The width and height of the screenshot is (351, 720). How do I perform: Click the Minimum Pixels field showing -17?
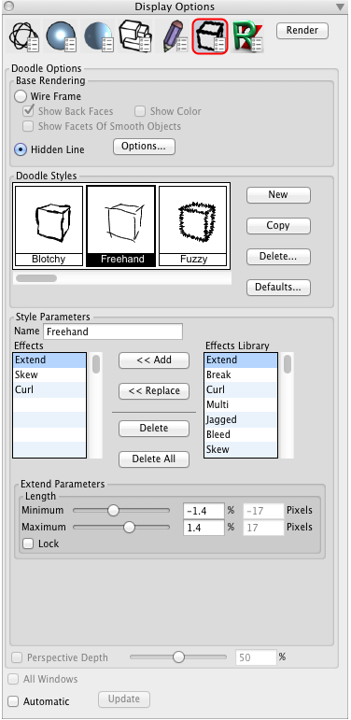click(x=263, y=511)
